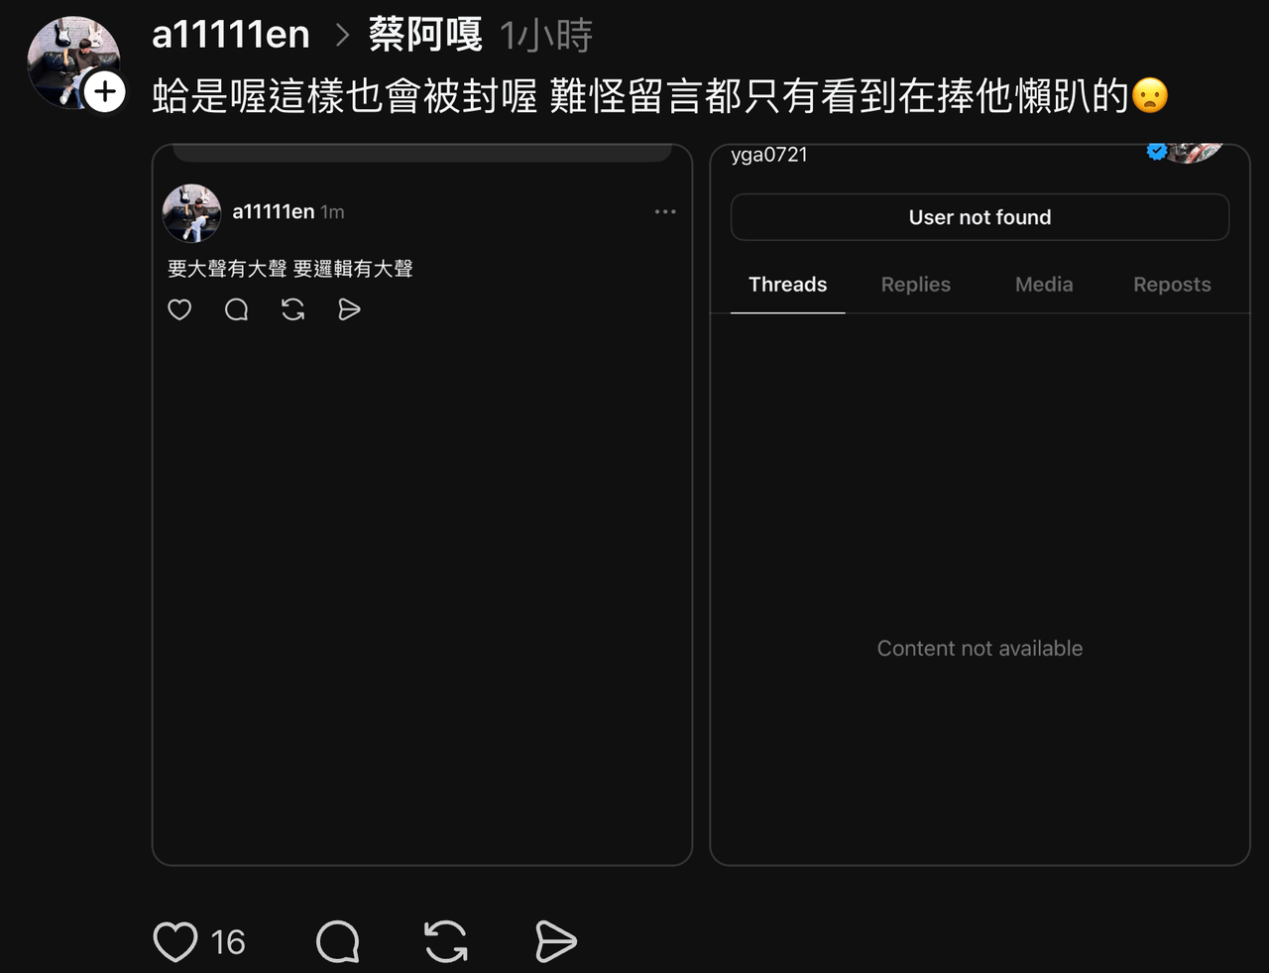This screenshot has width=1269, height=973.
Task: Like the embedded a11111en post
Action: (179, 309)
